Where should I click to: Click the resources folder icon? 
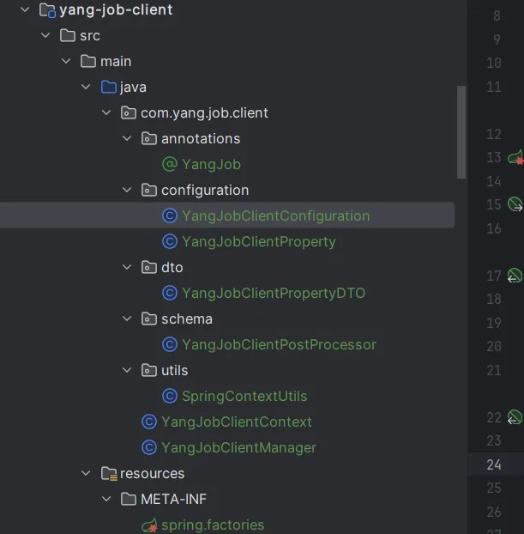(109, 473)
